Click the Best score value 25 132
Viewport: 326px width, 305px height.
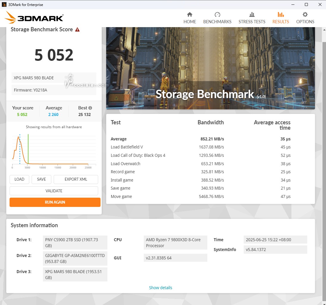tap(84, 114)
